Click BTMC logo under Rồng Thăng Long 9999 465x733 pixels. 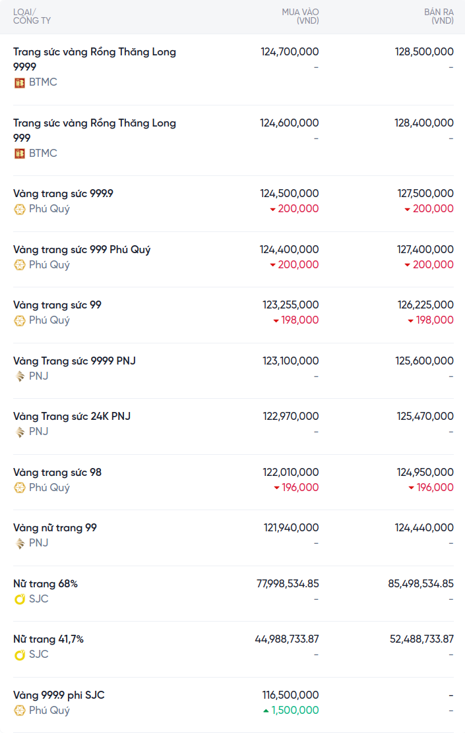coord(20,82)
